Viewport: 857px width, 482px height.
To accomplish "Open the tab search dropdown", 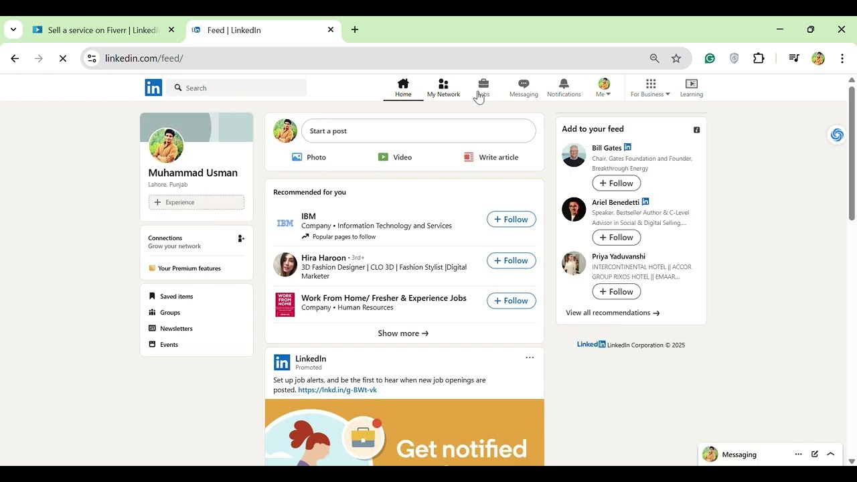I will [13, 30].
